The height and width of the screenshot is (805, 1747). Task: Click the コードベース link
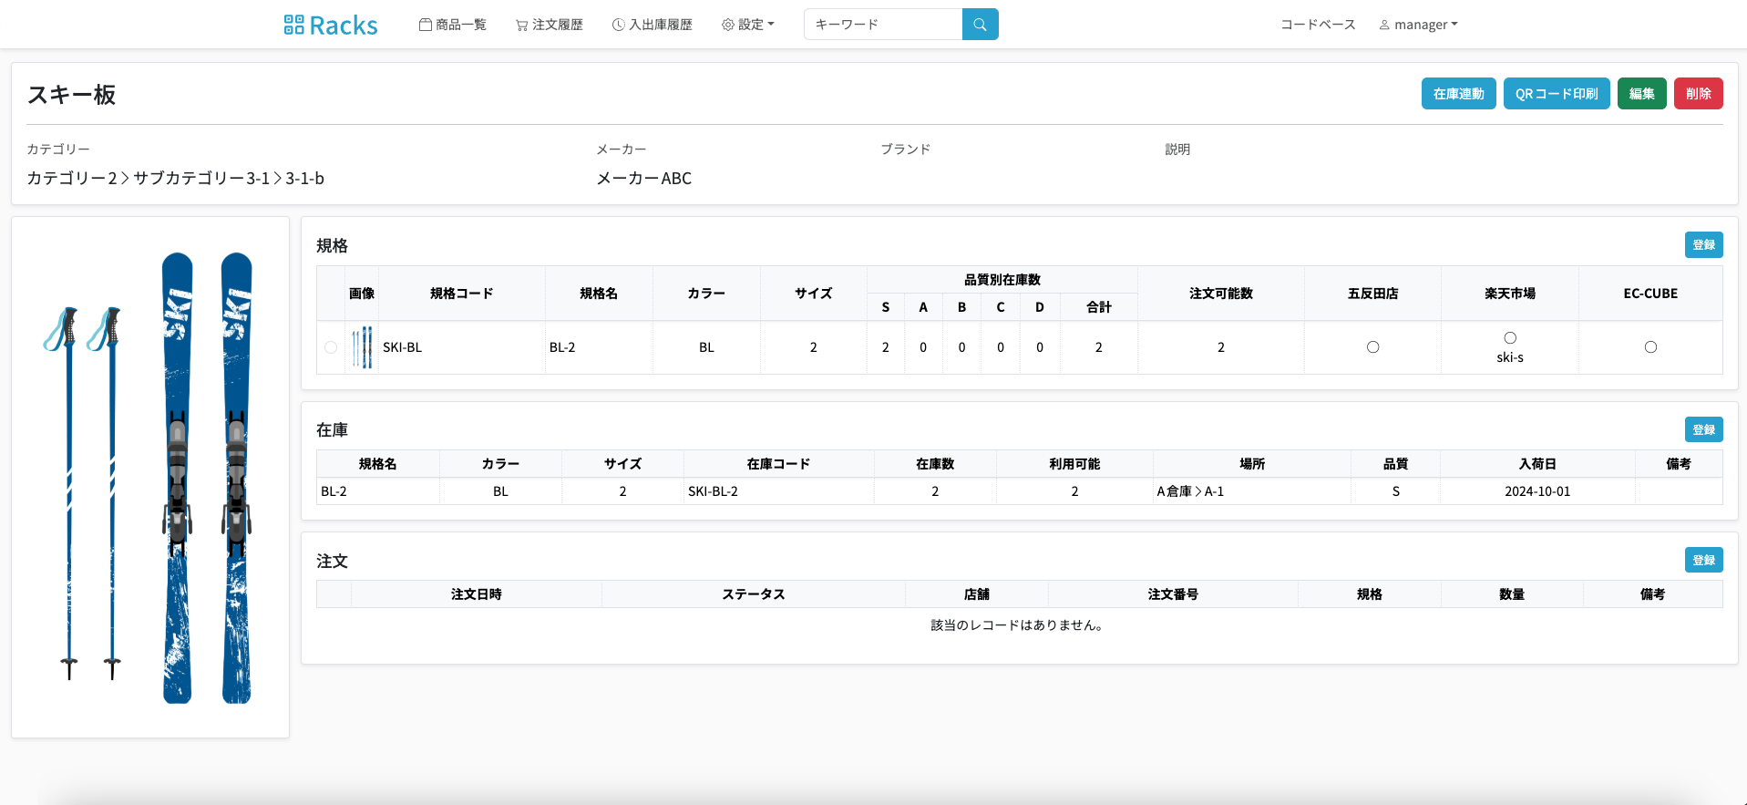[x=1318, y=25]
